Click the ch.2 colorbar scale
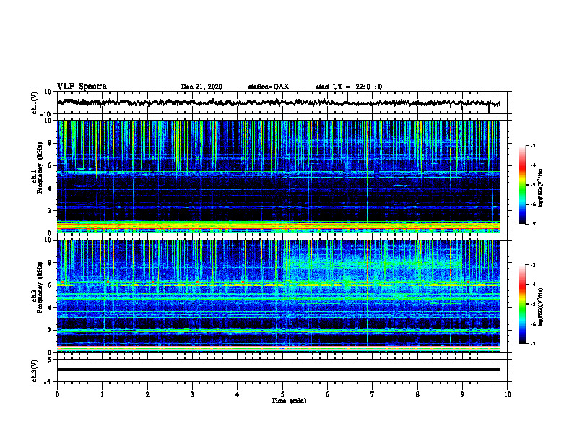 [x=522, y=304]
